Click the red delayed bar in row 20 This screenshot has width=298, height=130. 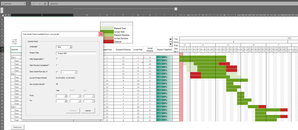click(196, 74)
